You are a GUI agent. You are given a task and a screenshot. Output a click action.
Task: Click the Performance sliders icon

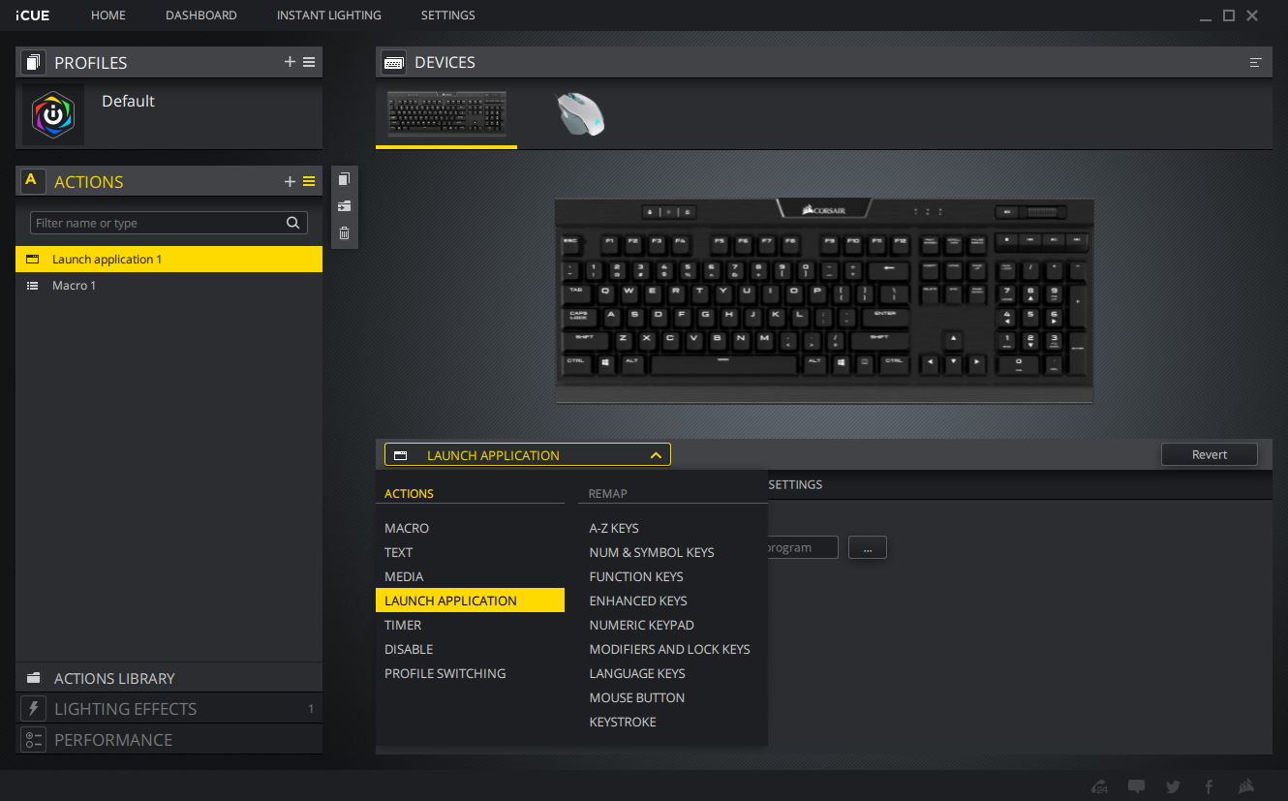point(33,740)
